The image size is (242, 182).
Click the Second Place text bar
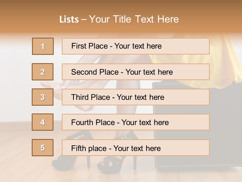coord(136,72)
